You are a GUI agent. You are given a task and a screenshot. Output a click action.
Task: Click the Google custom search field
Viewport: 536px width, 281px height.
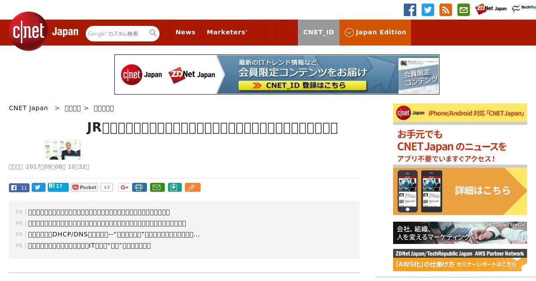(x=118, y=33)
